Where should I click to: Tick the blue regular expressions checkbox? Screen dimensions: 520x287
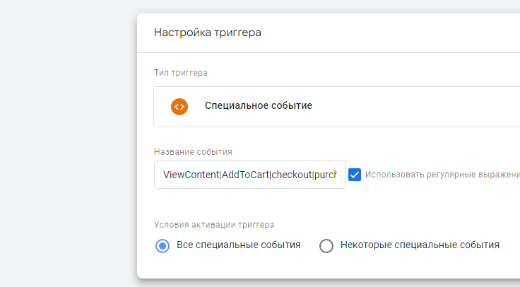pos(355,175)
